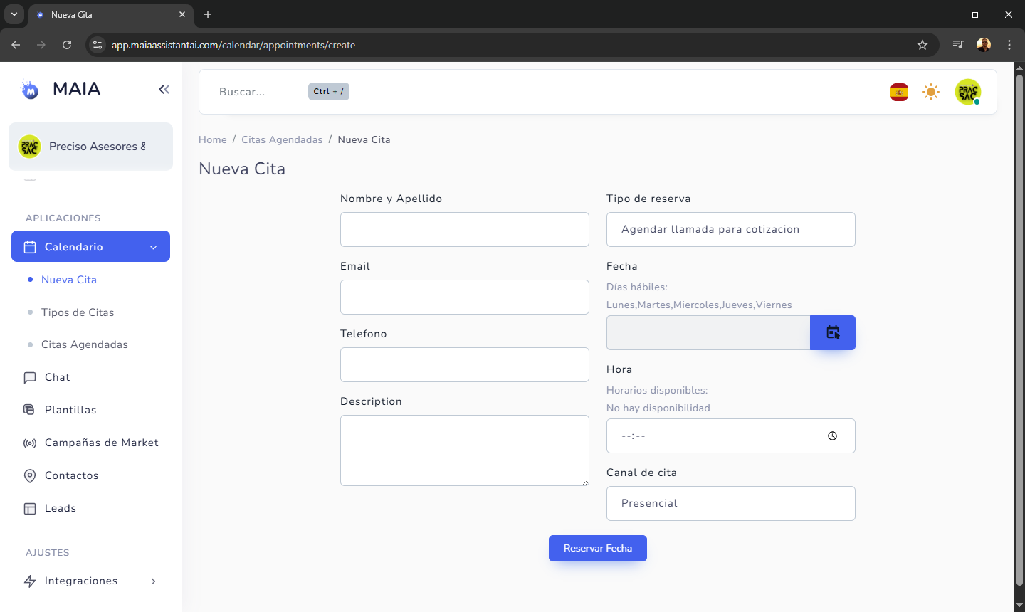Viewport: 1025px width, 612px height.
Task: Collapse the sidebar with double-chevron icon
Action: [x=164, y=89]
